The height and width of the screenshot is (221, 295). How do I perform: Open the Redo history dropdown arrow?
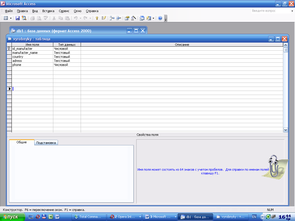click(x=90, y=18)
